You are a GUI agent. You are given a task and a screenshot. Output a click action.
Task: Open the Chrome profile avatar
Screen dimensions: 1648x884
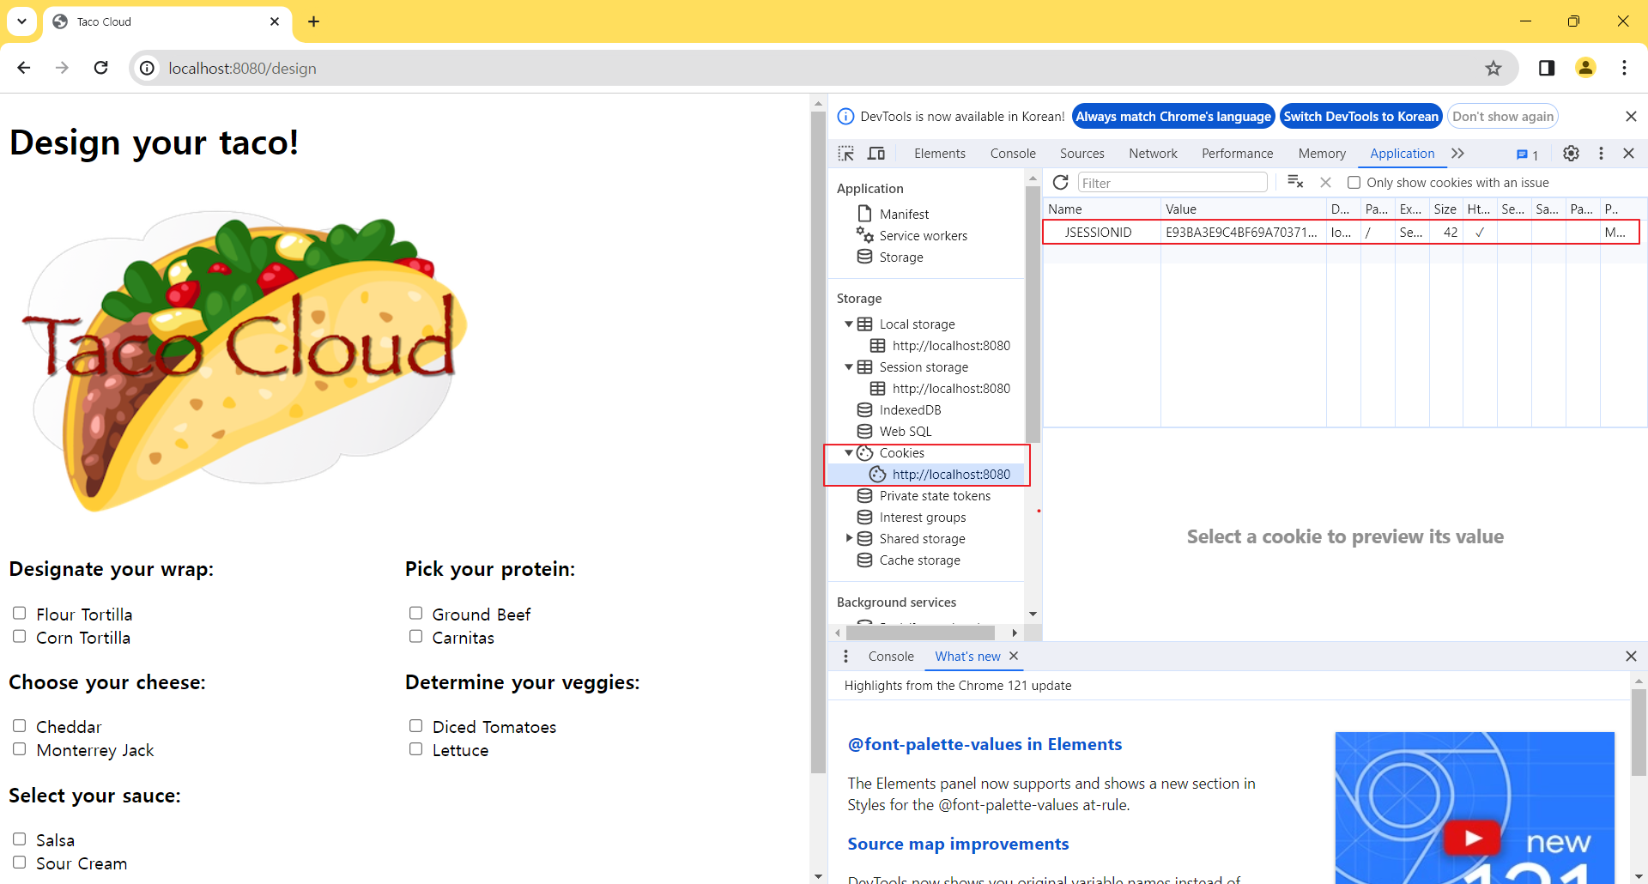coord(1585,68)
